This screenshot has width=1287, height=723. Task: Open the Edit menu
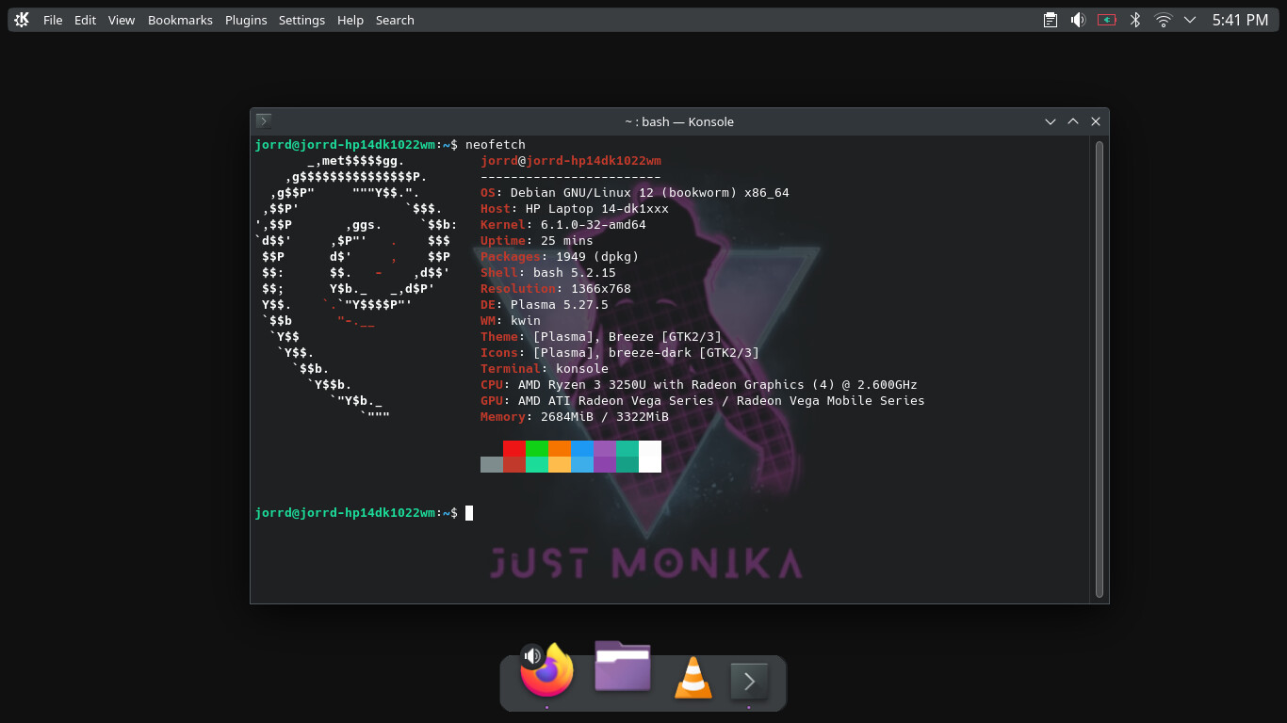point(86,20)
